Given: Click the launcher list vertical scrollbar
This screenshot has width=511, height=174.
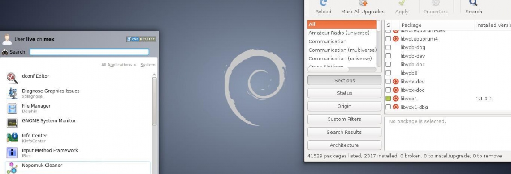Looking at the screenshot, I should click(154, 101).
